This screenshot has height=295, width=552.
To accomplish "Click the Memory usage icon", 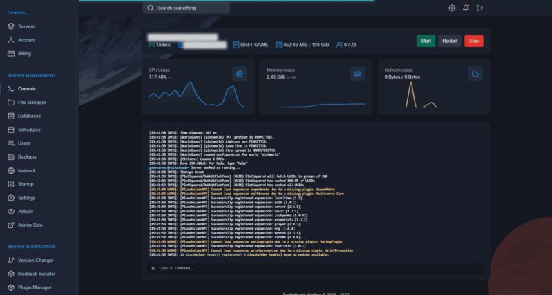I will [x=358, y=74].
